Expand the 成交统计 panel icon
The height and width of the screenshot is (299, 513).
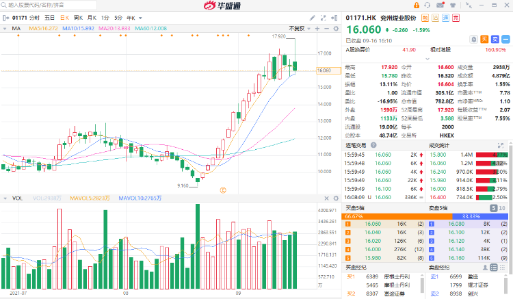[x=501, y=145]
